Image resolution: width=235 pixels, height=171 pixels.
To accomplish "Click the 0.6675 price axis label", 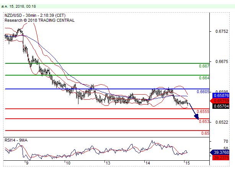I will [x=222, y=61].
